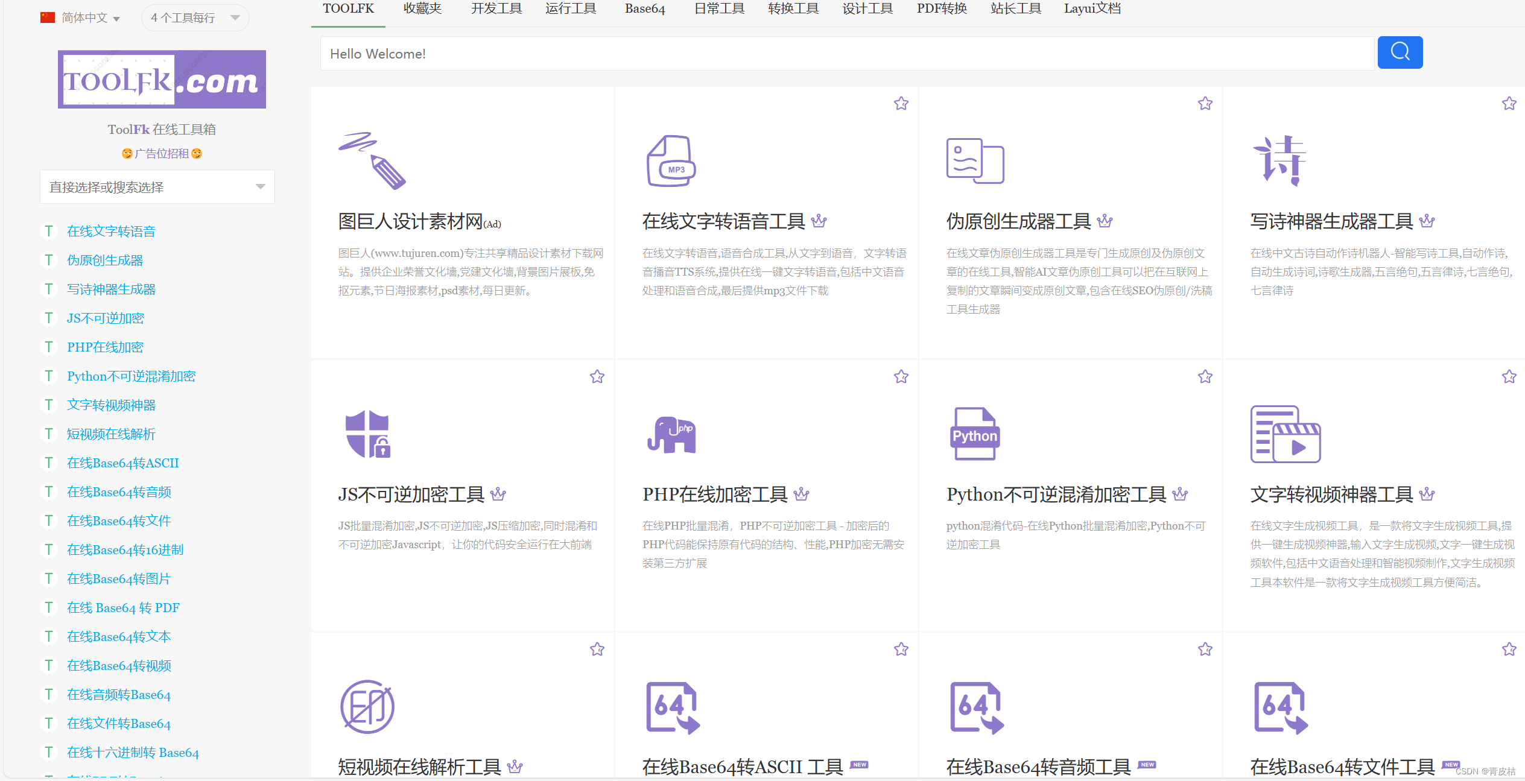The width and height of the screenshot is (1525, 781).
Task: Open the 站长工具 tab
Action: pos(1016,9)
